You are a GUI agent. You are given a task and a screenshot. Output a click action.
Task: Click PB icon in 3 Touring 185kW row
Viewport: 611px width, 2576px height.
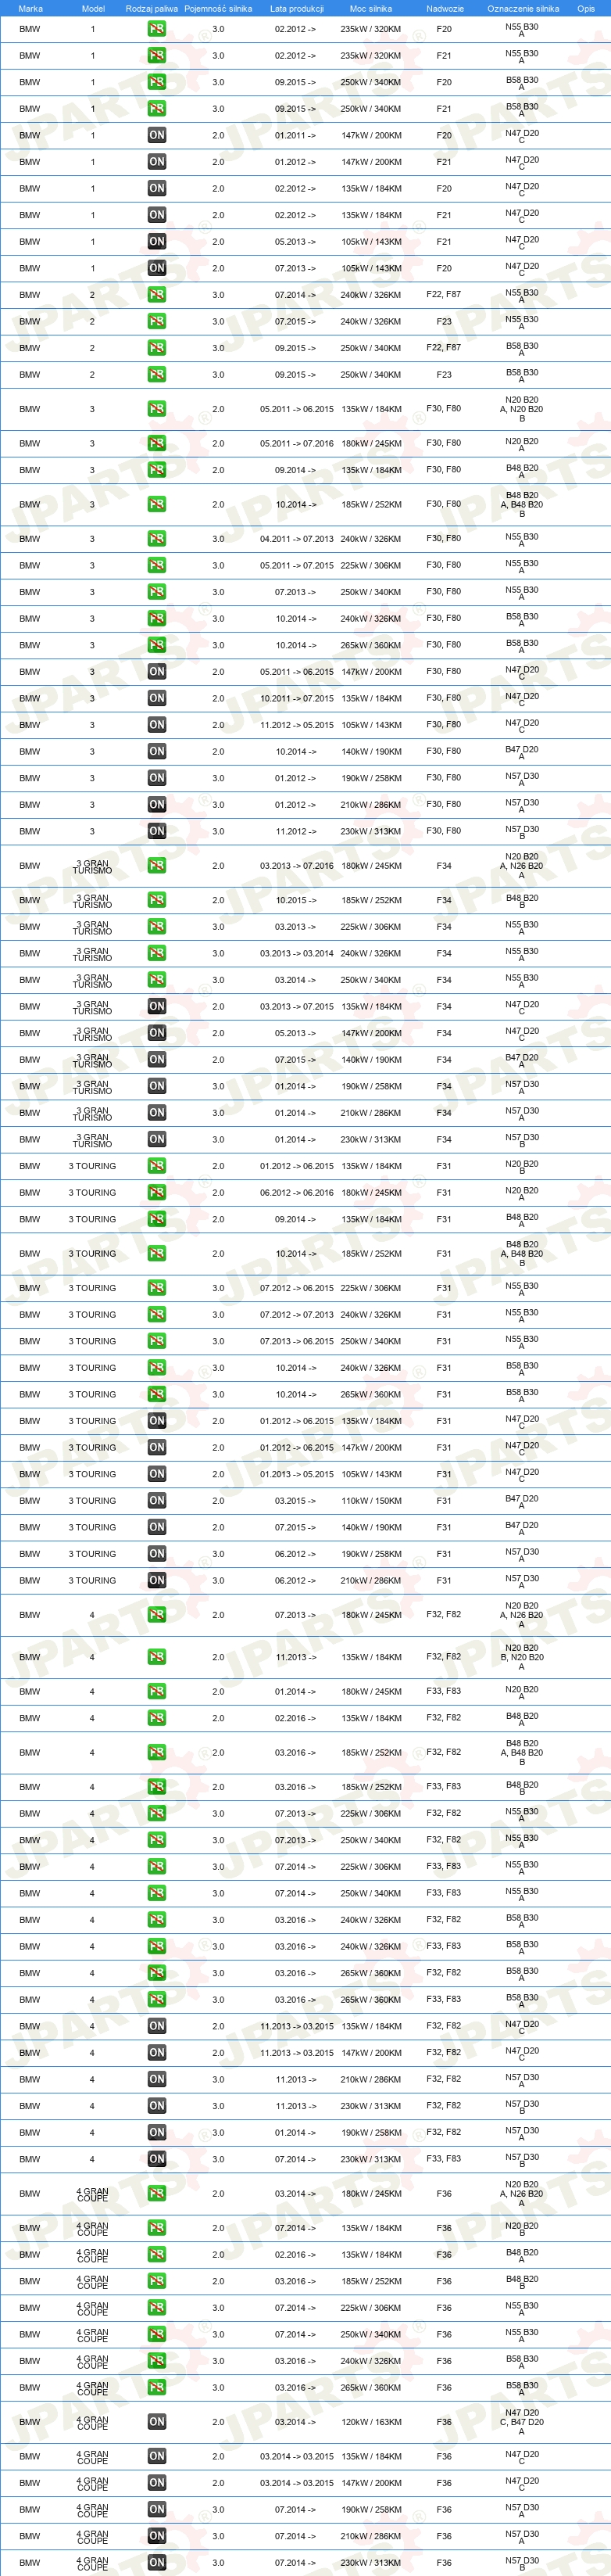point(157,1254)
